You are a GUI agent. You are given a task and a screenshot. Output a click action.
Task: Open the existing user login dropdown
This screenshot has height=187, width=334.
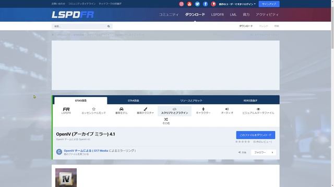[x=237, y=4]
